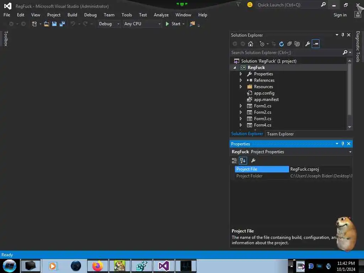The height and width of the screenshot is (273, 364).
Task: Click the Search Solution Explorer input field
Action: coord(286,53)
